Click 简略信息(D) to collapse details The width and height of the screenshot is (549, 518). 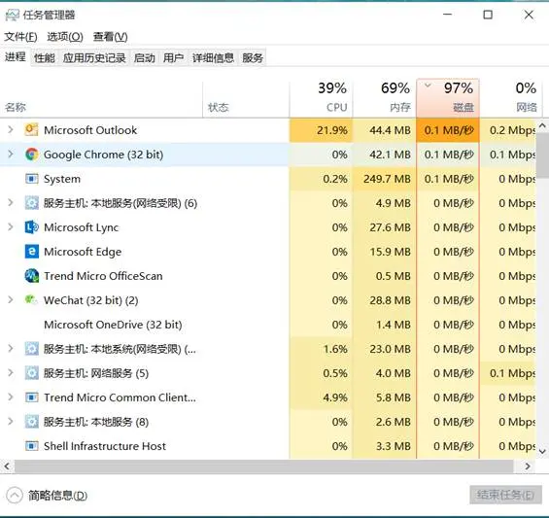pos(47,496)
